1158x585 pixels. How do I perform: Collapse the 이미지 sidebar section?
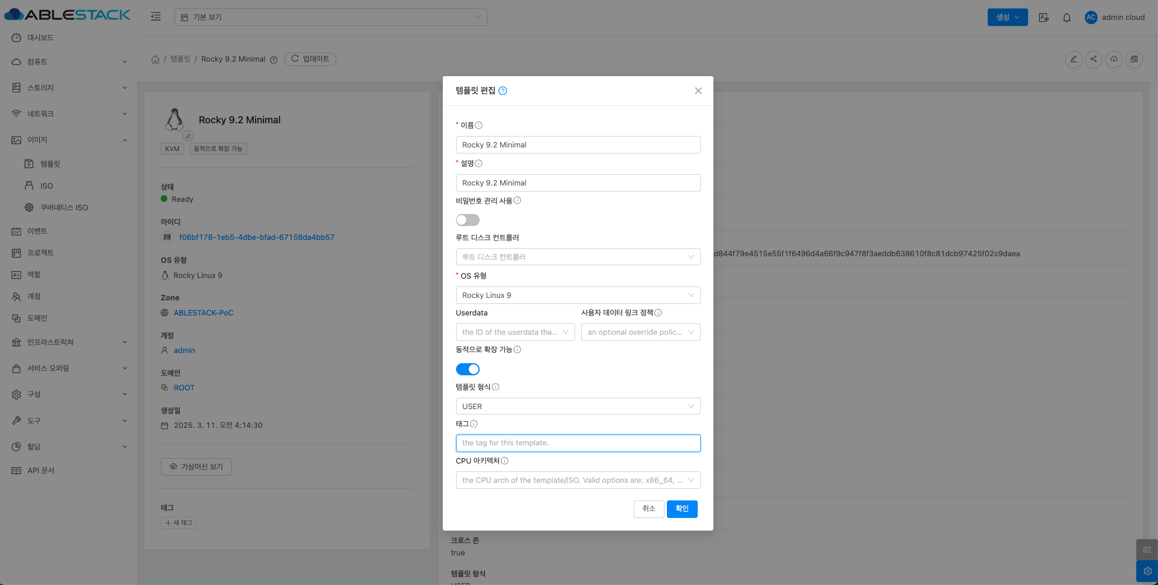tap(69, 140)
